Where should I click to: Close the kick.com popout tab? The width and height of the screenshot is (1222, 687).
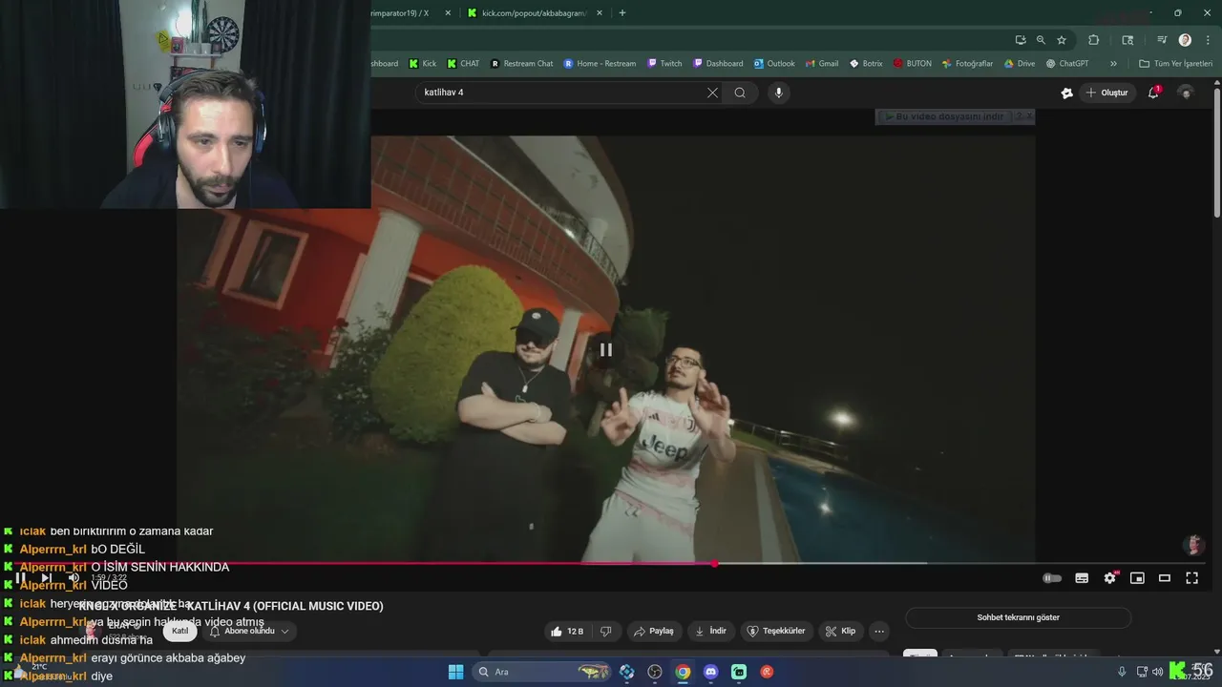point(600,13)
